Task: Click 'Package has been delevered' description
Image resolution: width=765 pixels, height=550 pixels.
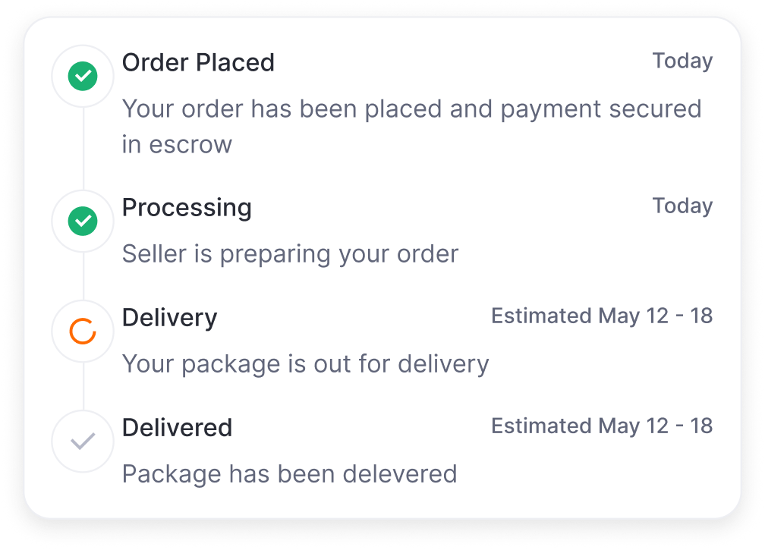Action: click(289, 473)
